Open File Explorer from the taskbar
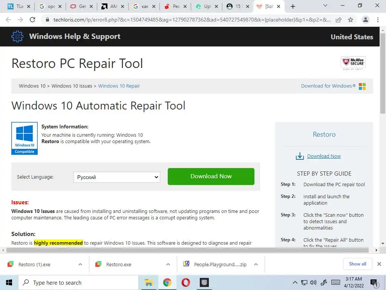386x290 pixels. pyautogui.click(x=149, y=282)
